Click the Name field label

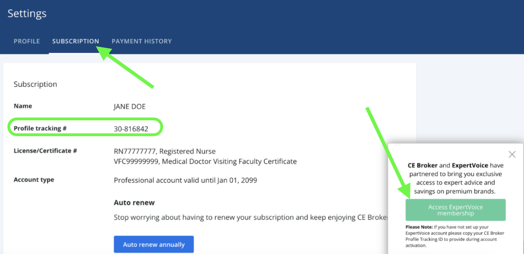pyautogui.click(x=23, y=106)
